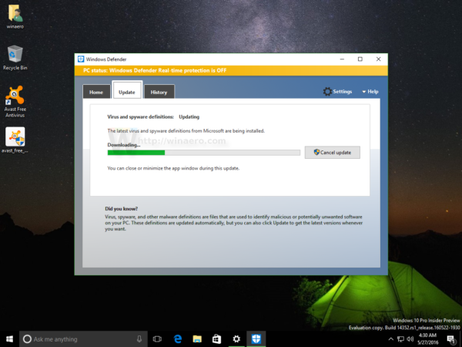Select the avast_free installer file icon

(x=15, y=140)
